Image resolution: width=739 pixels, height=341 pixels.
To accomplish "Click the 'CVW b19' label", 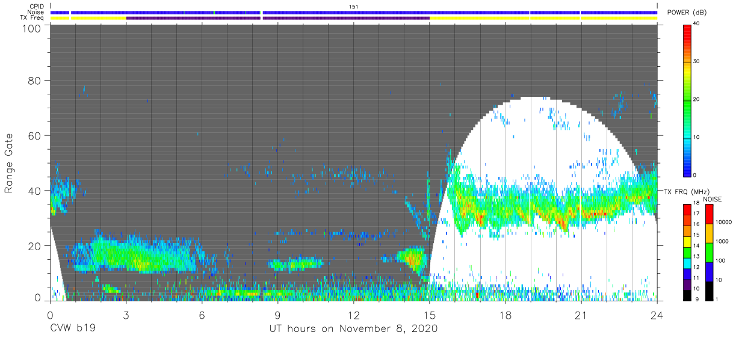I will [72, 329].
